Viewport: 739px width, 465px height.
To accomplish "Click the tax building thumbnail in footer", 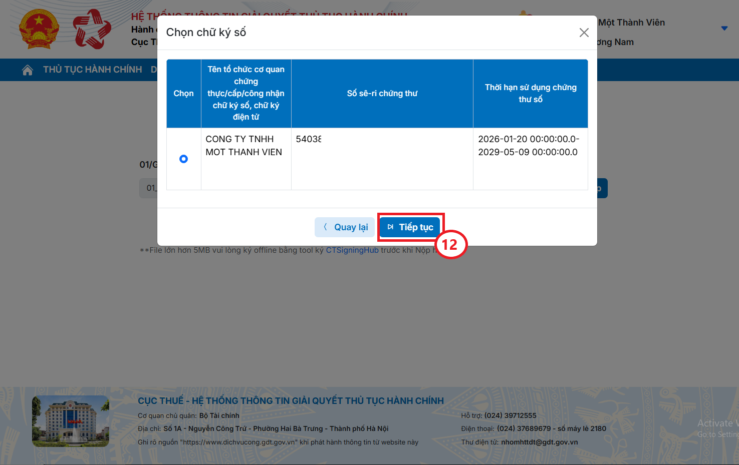I will (71, 421).
